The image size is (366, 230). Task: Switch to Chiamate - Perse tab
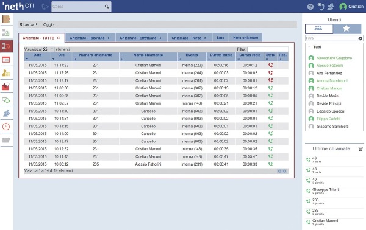[x=189, y=38]
